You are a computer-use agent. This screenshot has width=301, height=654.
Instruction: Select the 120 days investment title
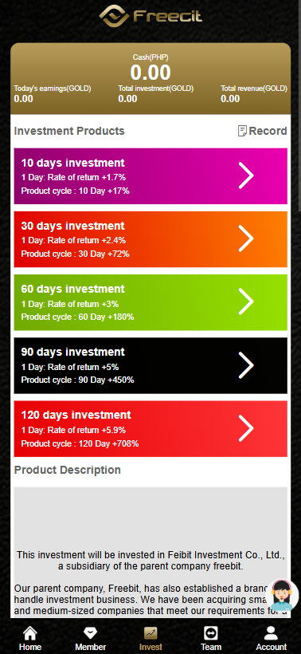tap(76, 415)
